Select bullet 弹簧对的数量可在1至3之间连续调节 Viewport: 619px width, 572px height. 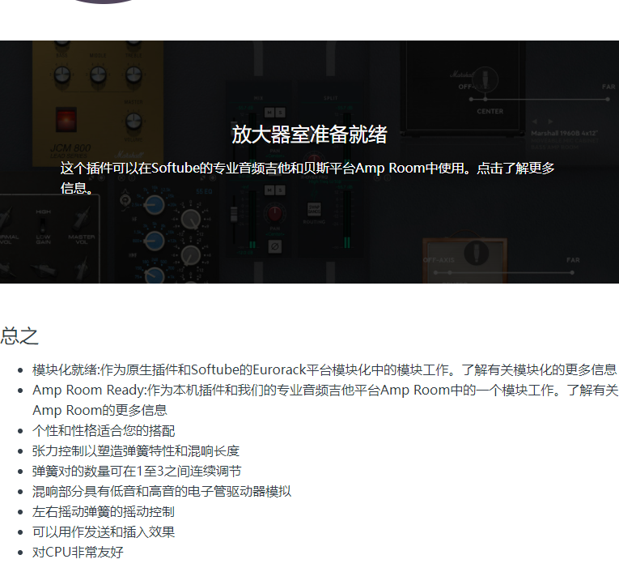pos(137,472)
